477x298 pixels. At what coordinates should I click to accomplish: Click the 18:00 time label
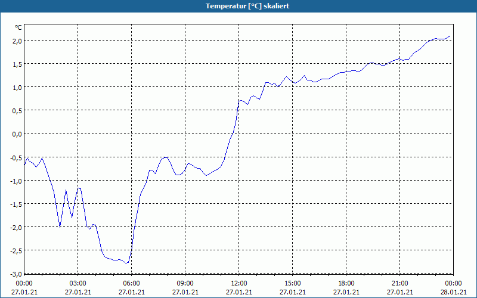(x=346, y=284)
